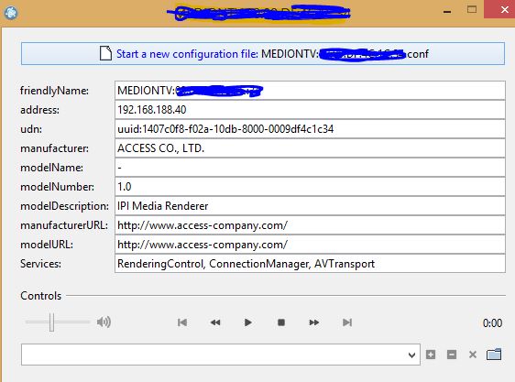
Task: Remove item with the minus icon
Action: click(x=452, y=355)
